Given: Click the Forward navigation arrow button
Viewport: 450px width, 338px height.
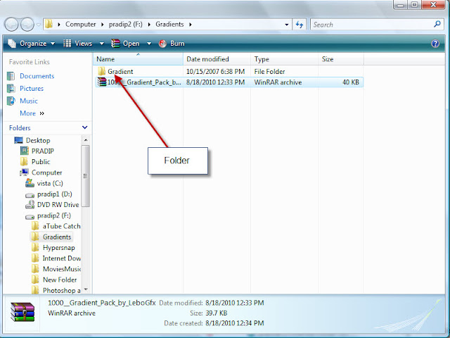Looking at the screenshot, I should pos(27,25).
